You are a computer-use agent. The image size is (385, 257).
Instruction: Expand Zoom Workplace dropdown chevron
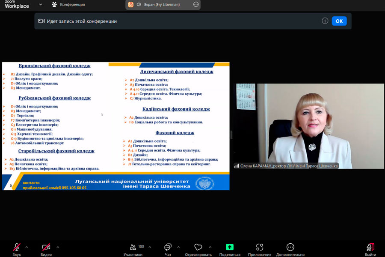pyautogui.click(x=41, y=4)
